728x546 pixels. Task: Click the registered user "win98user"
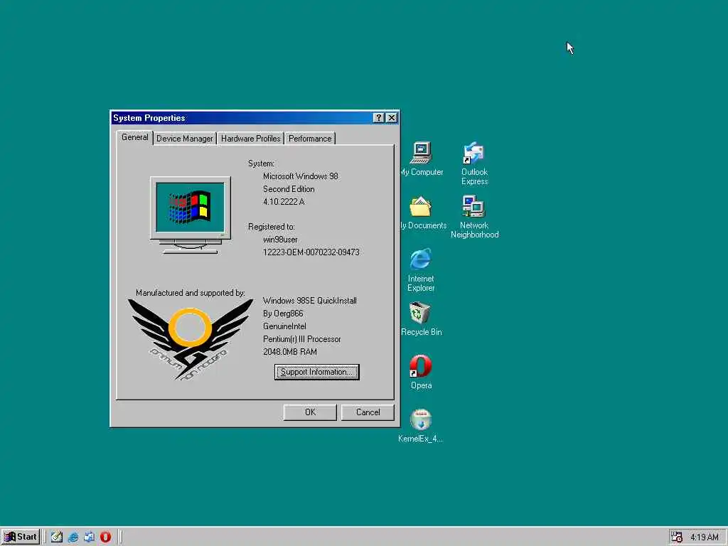pos(280,240)
